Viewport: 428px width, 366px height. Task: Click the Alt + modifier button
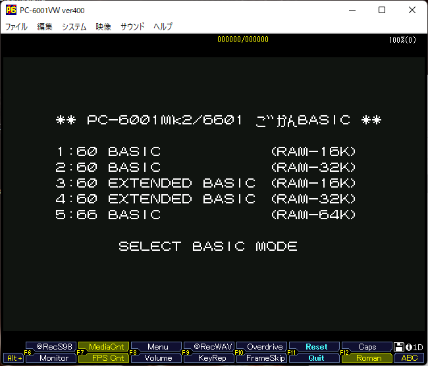[x=14, y=358]
